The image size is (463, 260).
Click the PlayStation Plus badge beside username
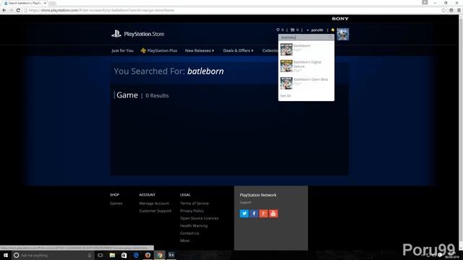pyautogui.click(x=333, y=30)
